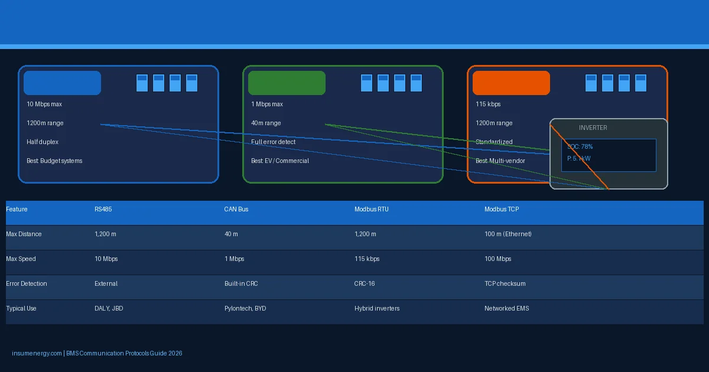
Task: Click the rightmost battery icon in green-bordered card
Action: tap(416, 83)
